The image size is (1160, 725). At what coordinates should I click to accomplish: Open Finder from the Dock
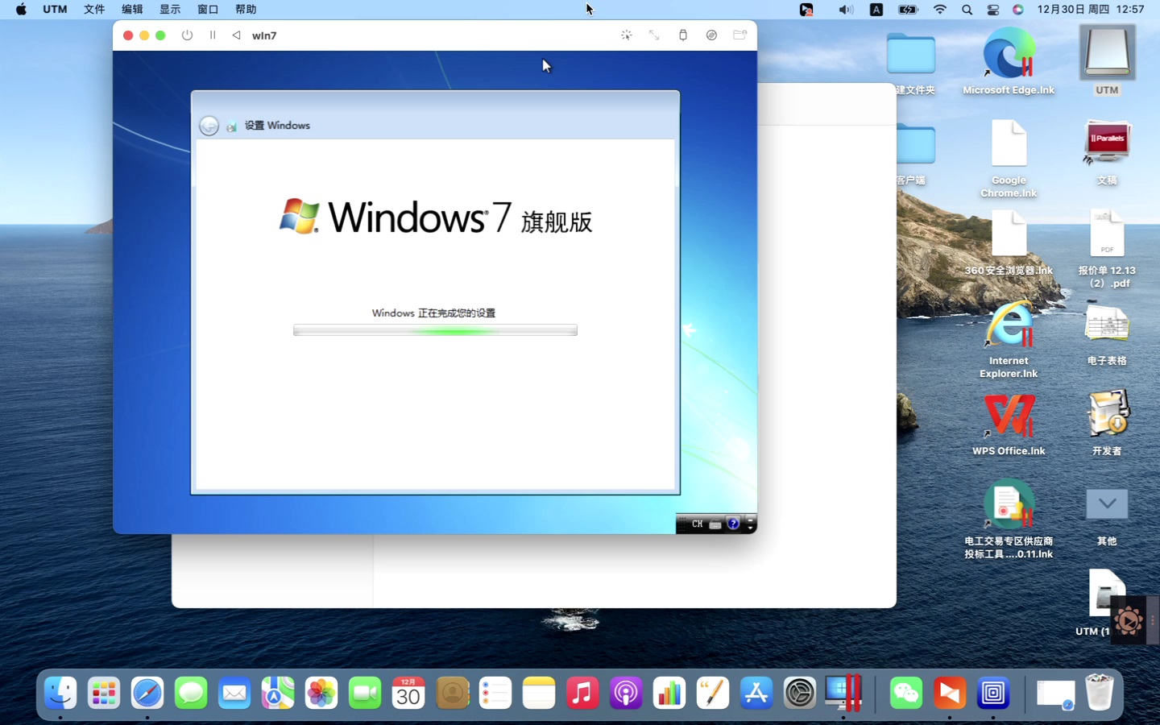(60, 693)
